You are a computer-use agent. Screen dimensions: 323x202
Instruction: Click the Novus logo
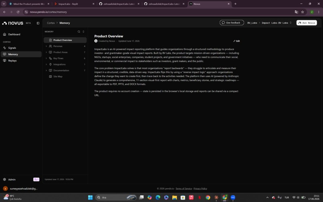click(x=13, y=23)
